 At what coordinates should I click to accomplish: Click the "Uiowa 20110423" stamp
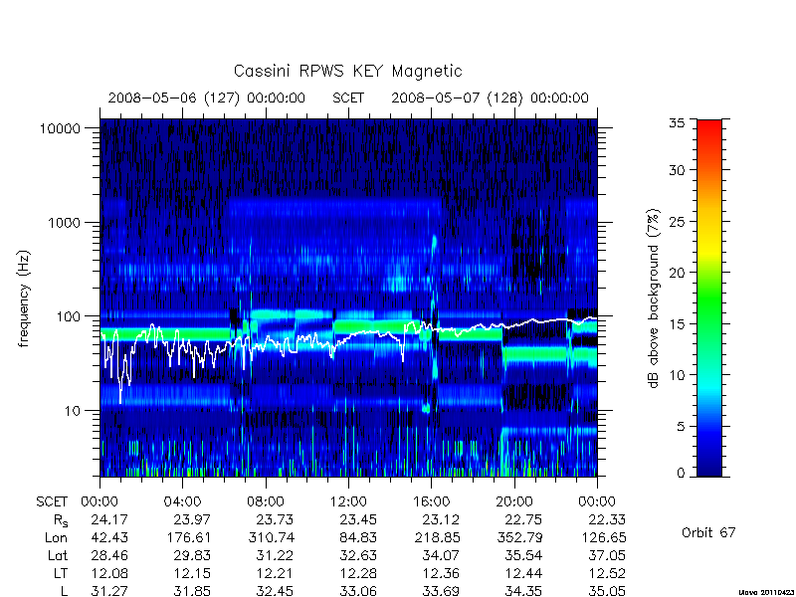(767, 592)
